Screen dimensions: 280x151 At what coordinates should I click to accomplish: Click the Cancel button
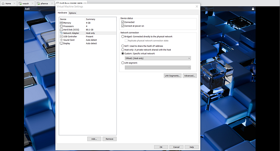coord(176,147)
